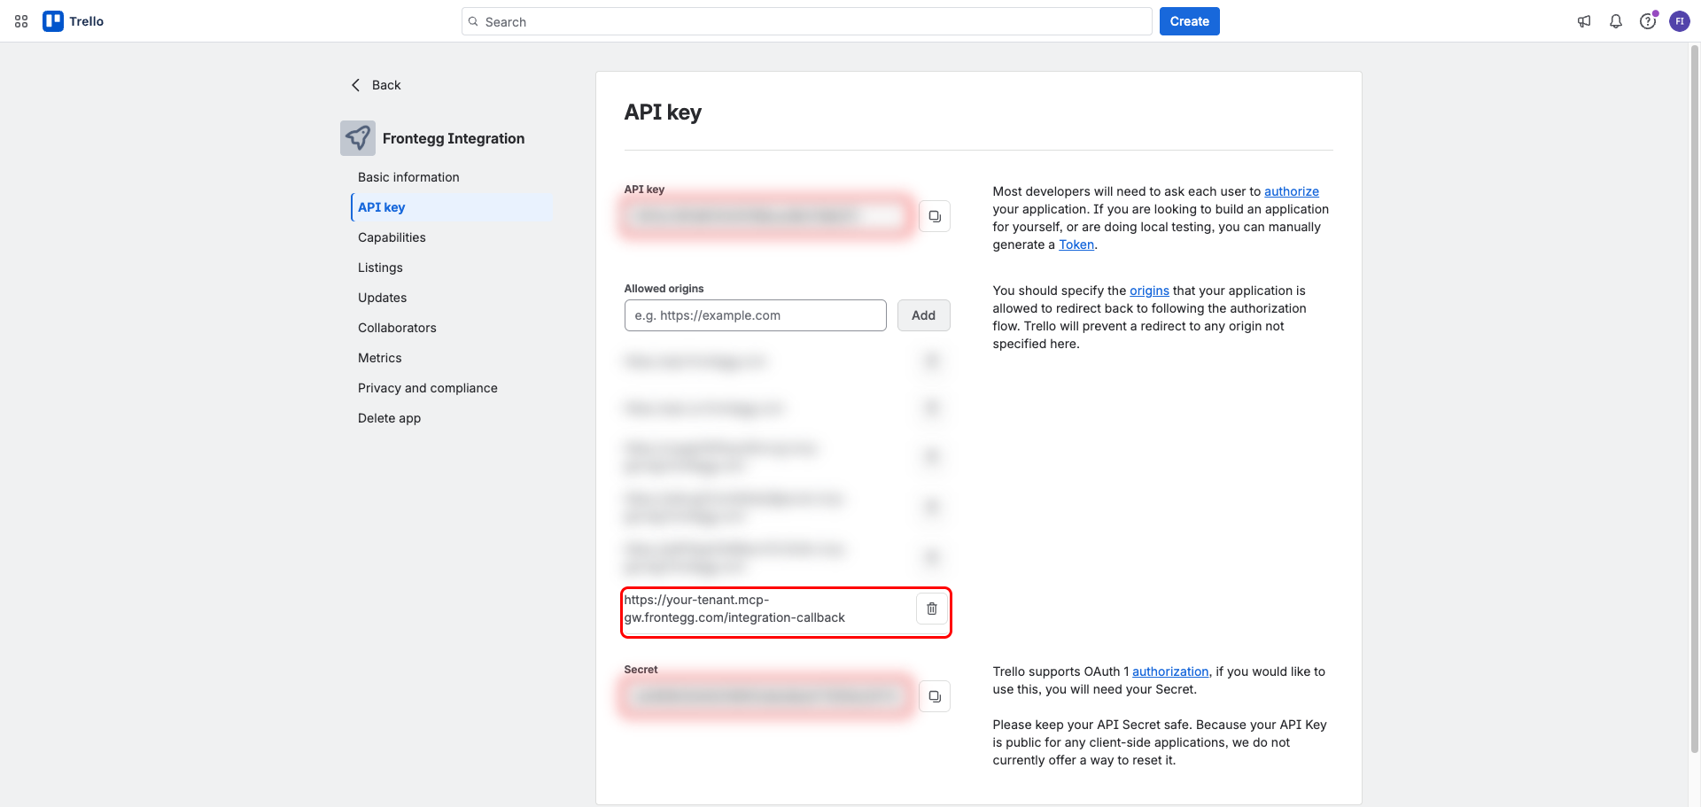The image size is (1701, 807).
Task: Click the Create button
Action: tap(1189, 21)
